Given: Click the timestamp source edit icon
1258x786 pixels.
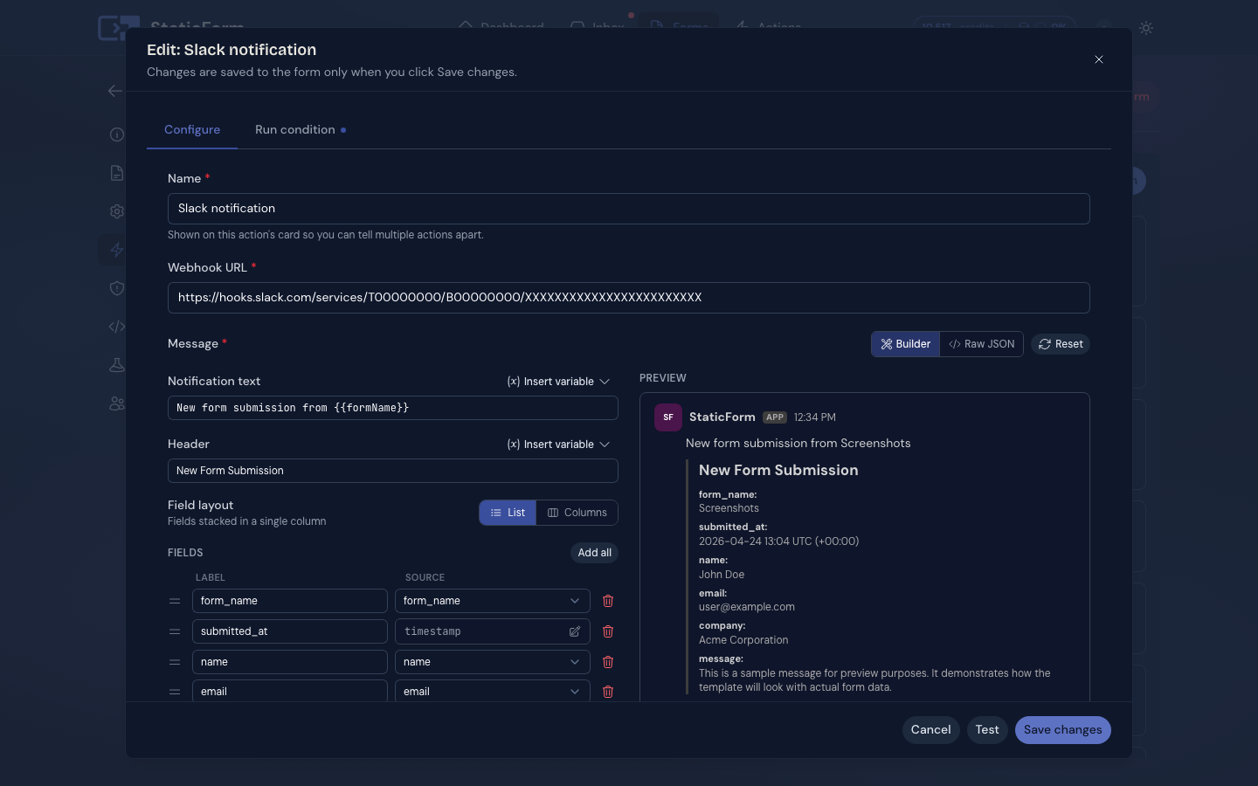Looking at the screenshot, I should (575, 631).
